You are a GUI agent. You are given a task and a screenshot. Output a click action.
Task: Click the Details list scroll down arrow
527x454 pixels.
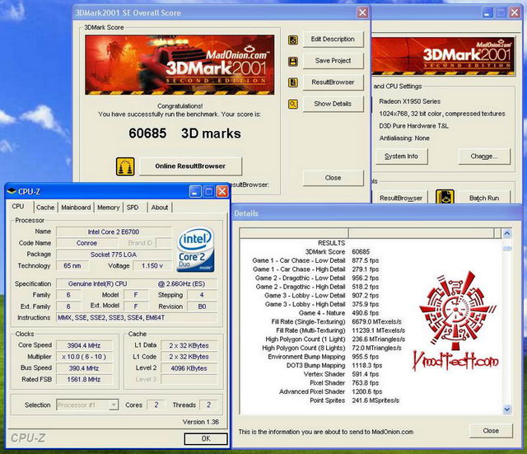tap(507, 410)
